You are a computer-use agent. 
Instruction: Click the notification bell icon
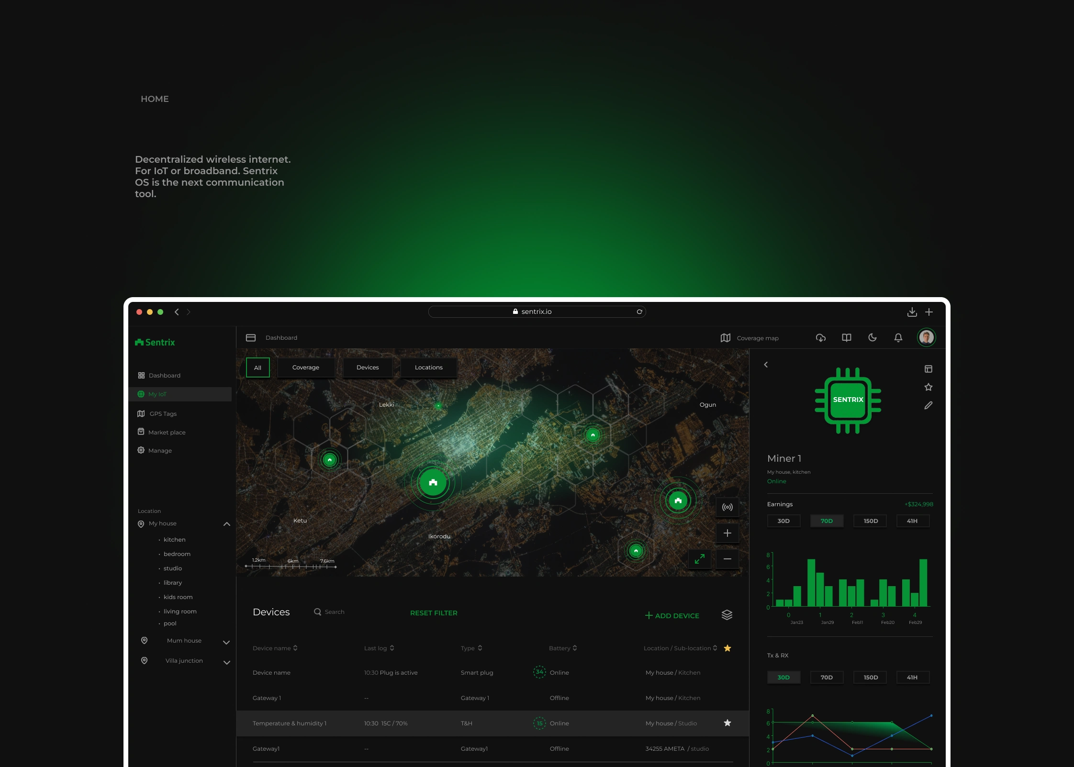(x=898, y=338)
